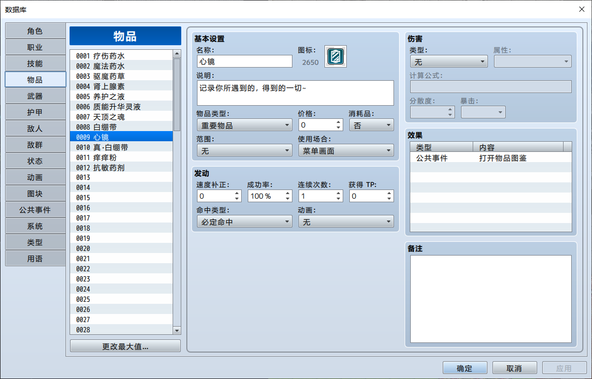Screen dimensions: 592x379
Task: Open the 动画 tab
Action: (x=35, y=177)
